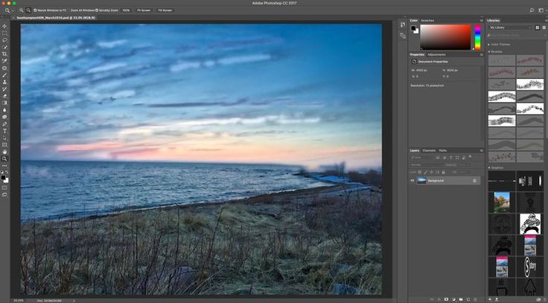
Task: Hide the Background layer with eye icon
Action: pyautogui.click(x=412, y=180)
